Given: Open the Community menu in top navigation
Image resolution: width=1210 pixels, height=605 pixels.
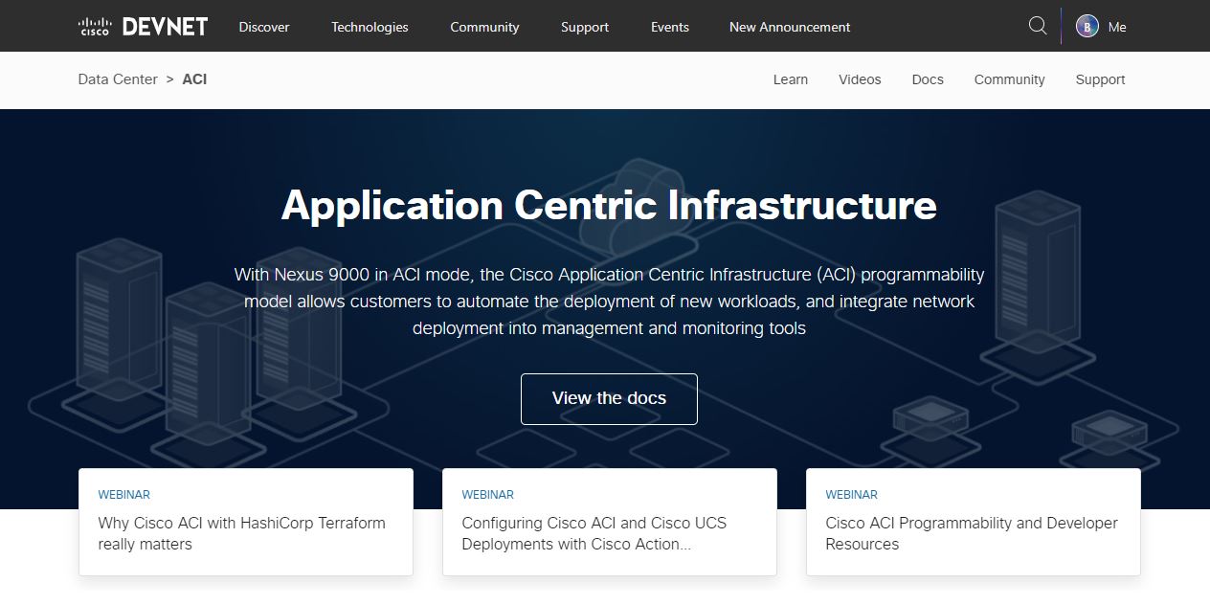Looking at the screenshot, I should tap(484, 27).
